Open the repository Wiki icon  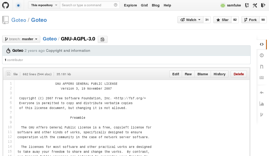(x=261, y=77)
